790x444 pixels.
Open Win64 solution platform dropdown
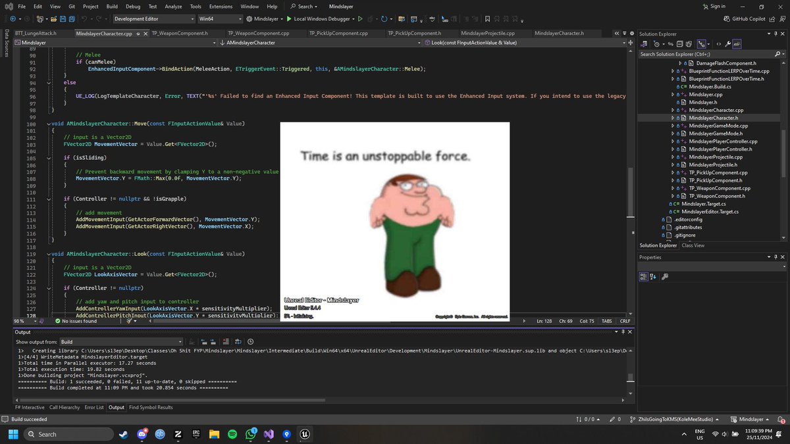click(221, 19)
